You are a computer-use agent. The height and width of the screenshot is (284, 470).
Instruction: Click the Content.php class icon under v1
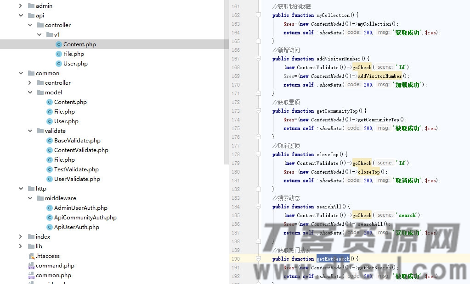tap(58, 44)
